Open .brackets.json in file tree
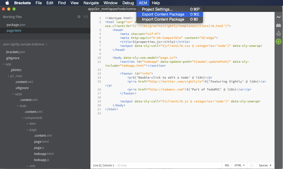 coord(15,52)
